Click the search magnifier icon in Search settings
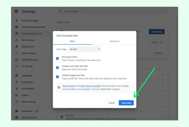The width and height of the screenshot is (189, 127). pos(60,11)
